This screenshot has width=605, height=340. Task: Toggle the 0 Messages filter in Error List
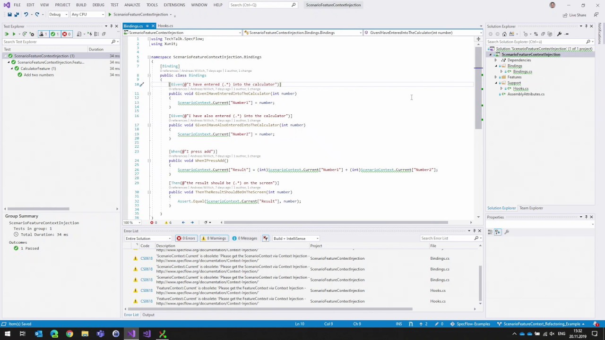tap(245, 238)
